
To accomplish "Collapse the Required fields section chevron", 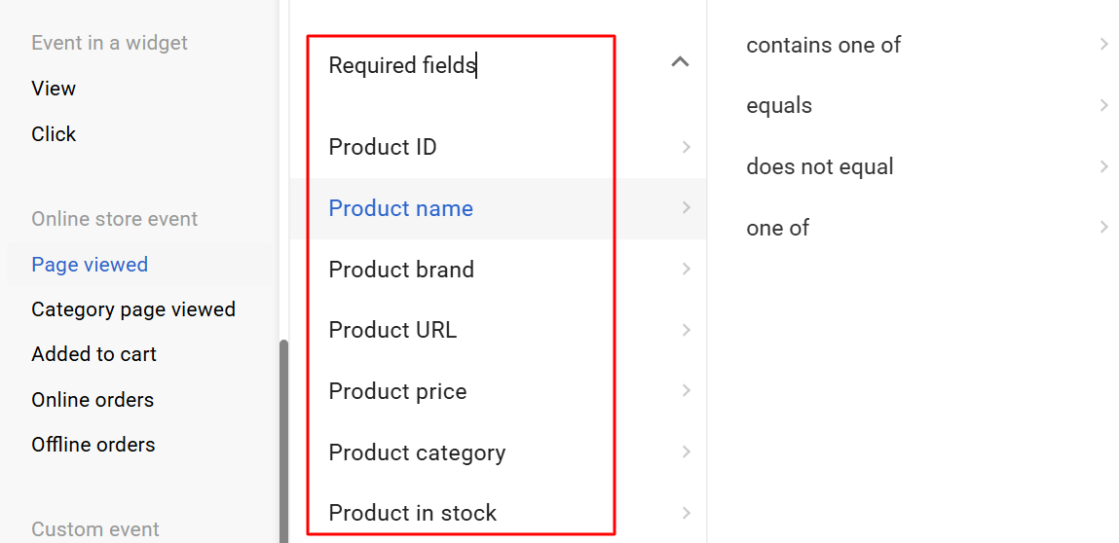I will click(x=680, y=63).
